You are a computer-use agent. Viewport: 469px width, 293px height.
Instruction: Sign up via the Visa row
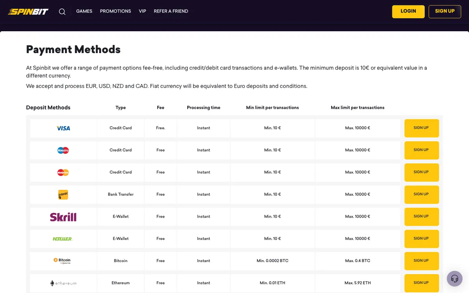click(x=421, y=128)
